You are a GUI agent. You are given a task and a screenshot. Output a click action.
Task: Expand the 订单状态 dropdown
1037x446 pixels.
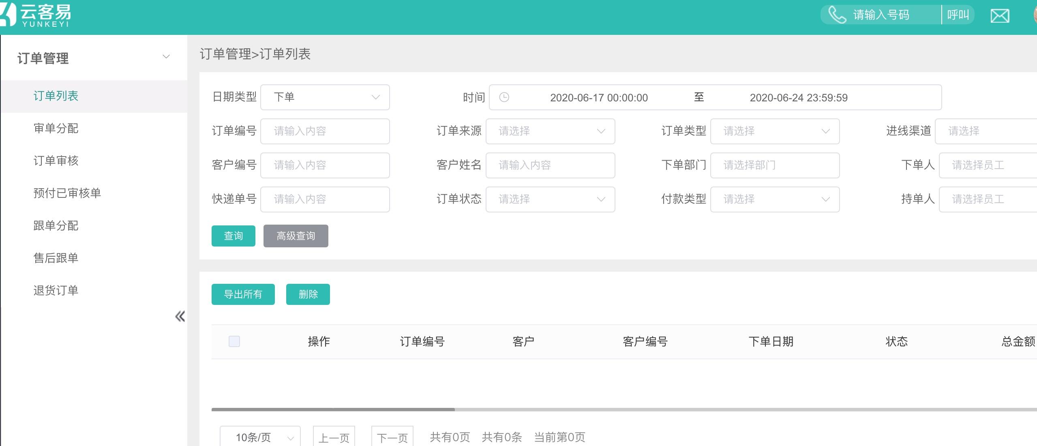pos(550,199)
